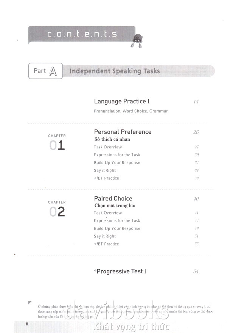
Task: Open Language Practice I entry
Action: [122, 101]
